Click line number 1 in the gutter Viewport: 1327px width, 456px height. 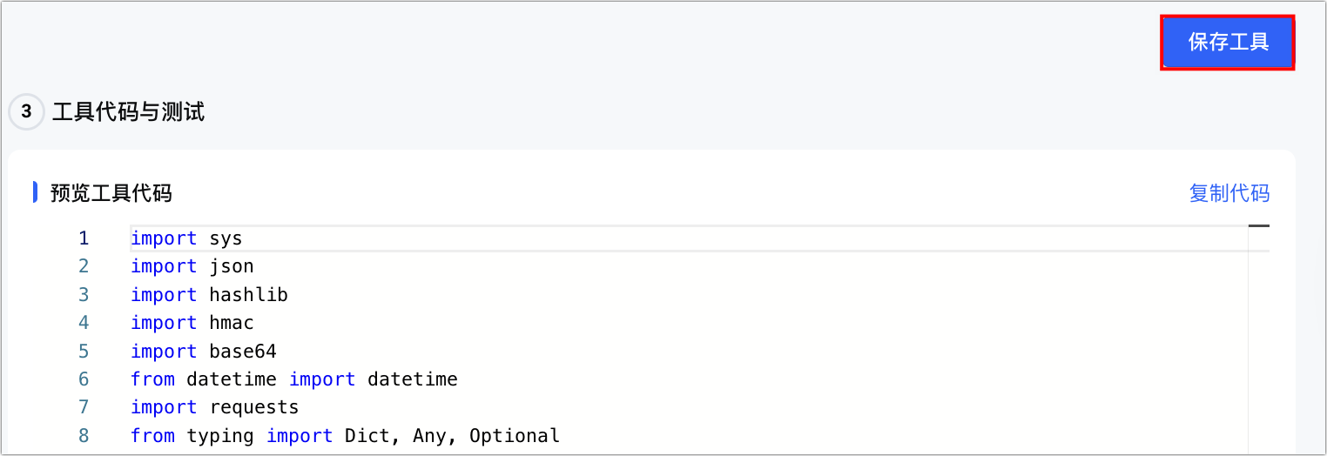tap(84, 238)
